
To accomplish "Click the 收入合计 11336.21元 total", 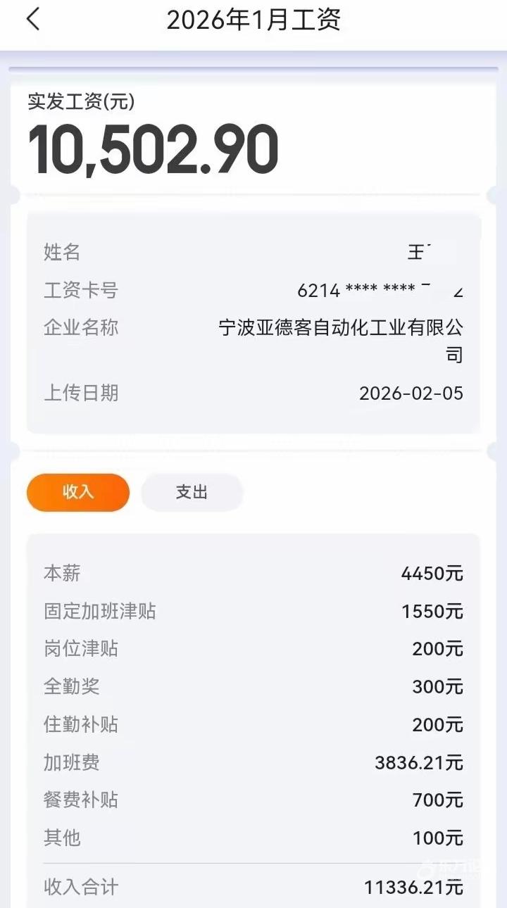I will [413, 888].
